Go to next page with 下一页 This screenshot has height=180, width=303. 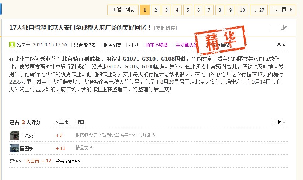282,10
